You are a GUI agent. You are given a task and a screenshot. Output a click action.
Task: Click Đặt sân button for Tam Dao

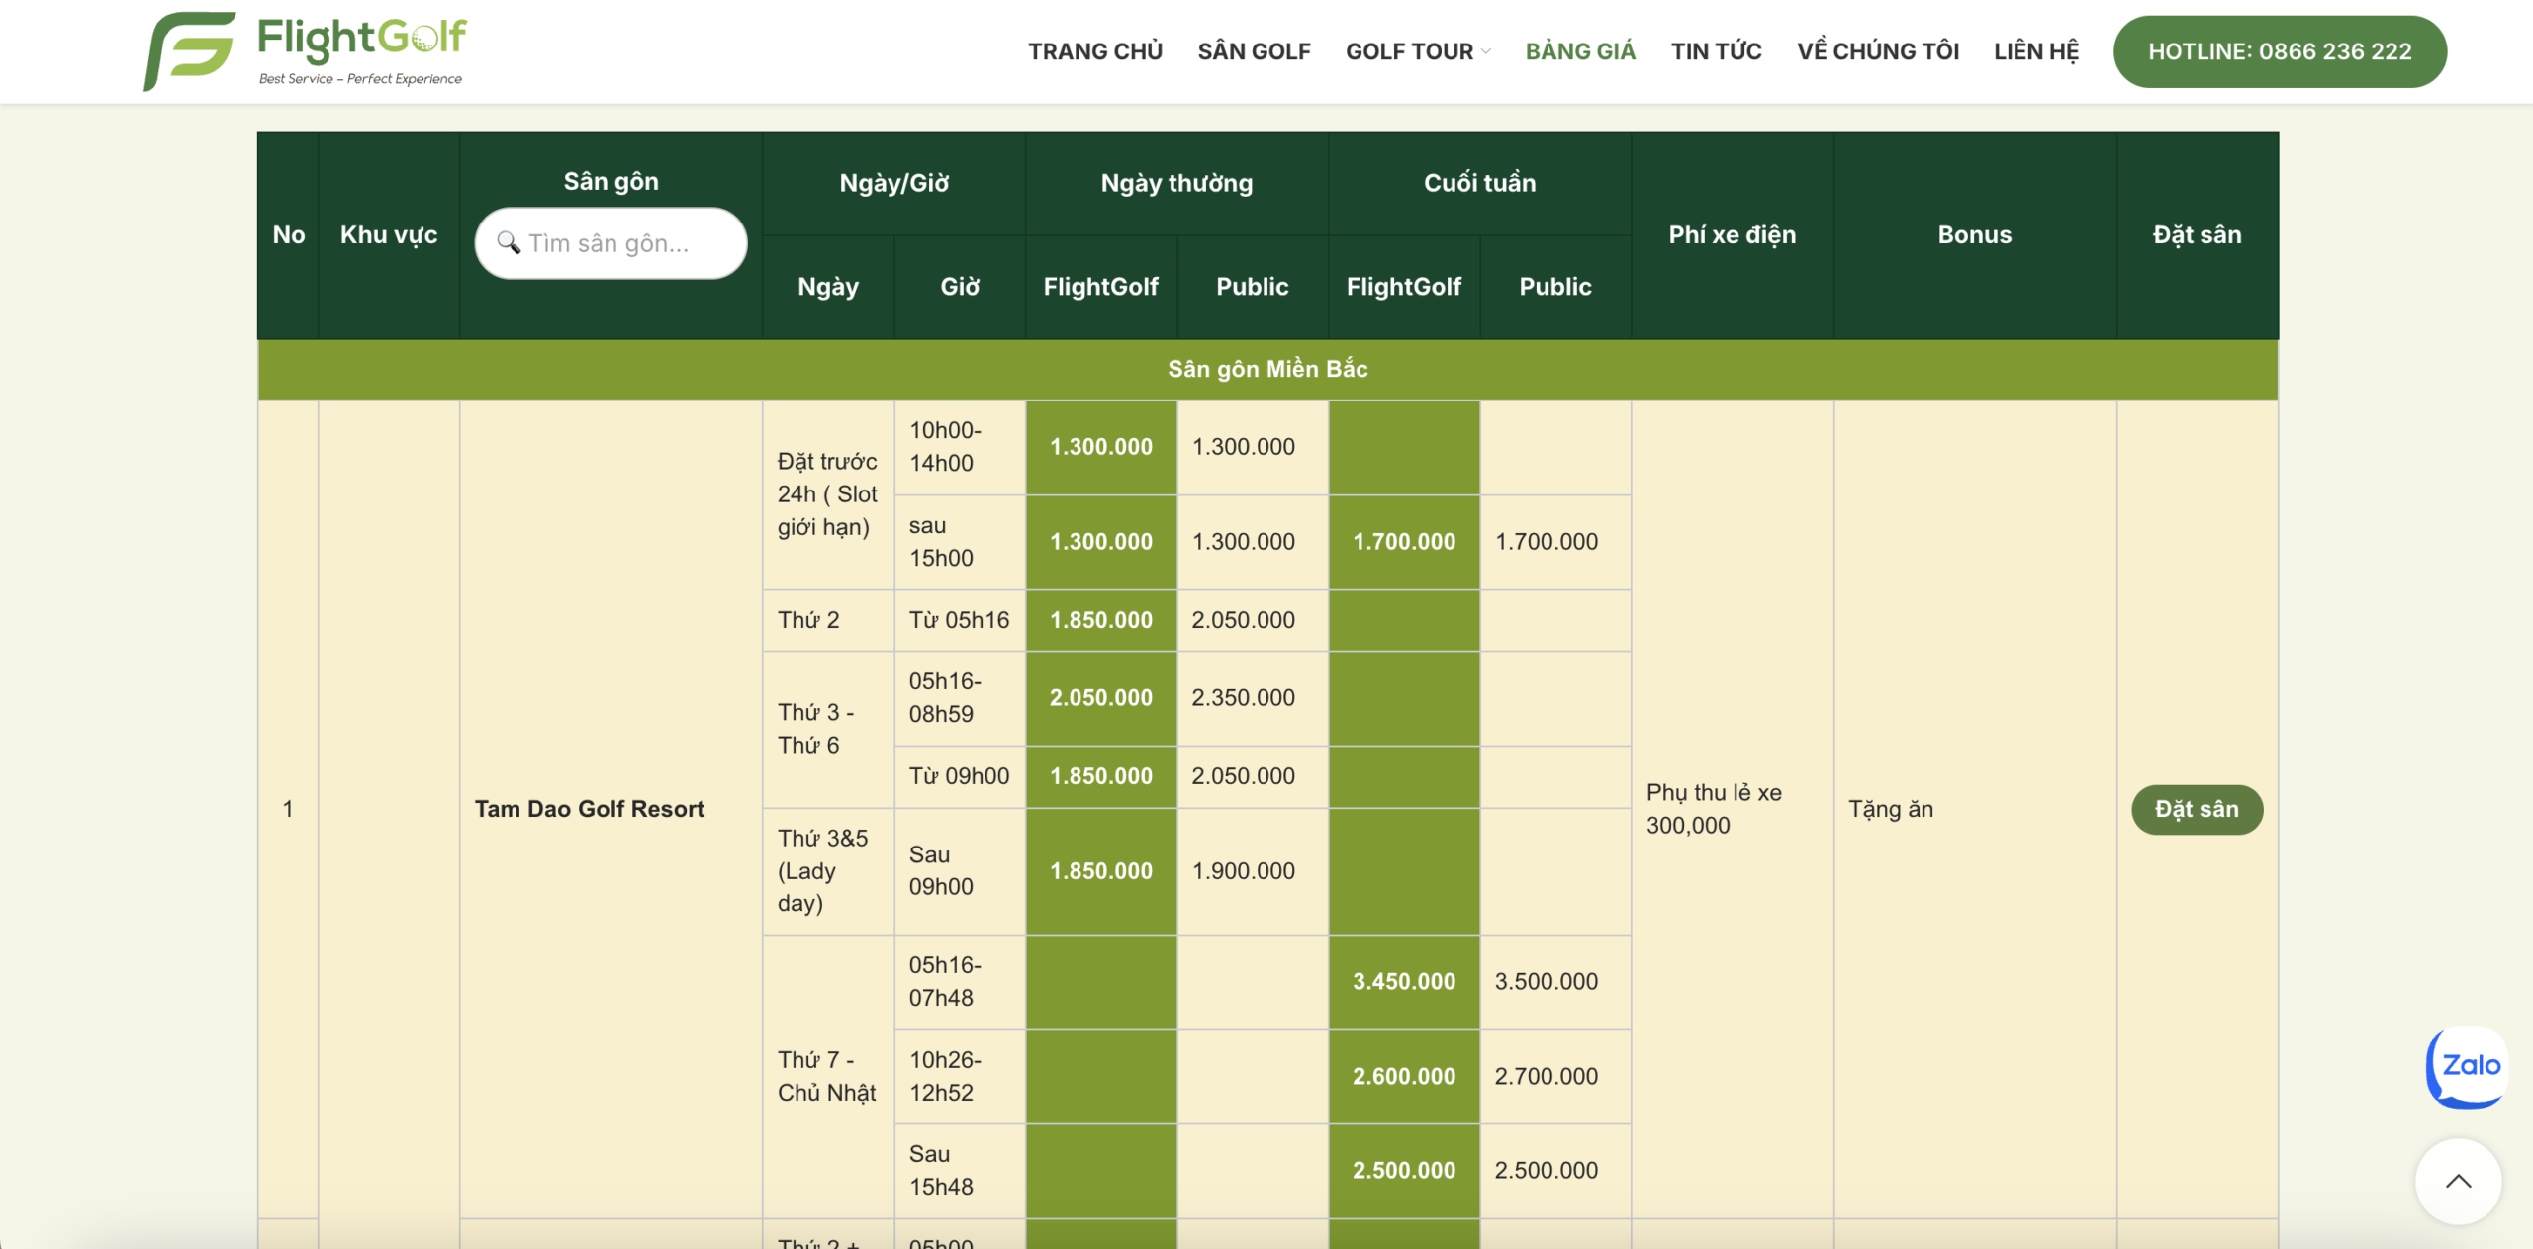(x=2197, y=809)
